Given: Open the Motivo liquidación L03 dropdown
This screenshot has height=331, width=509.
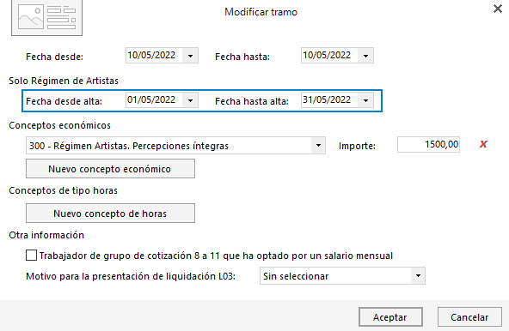Looking at the screenshot, I should point(418,276).
